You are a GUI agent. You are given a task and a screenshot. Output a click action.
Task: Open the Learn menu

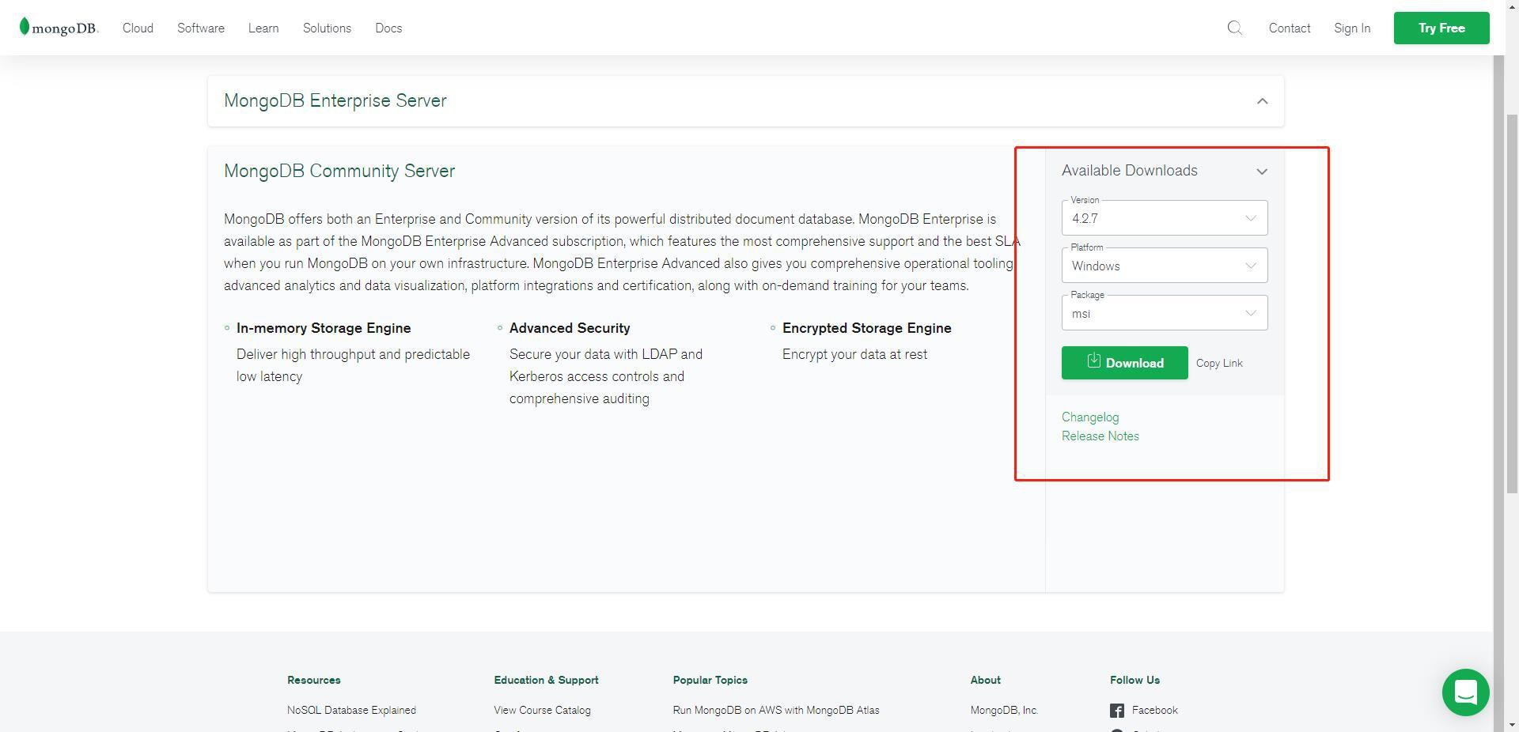(x=263, y=28)
